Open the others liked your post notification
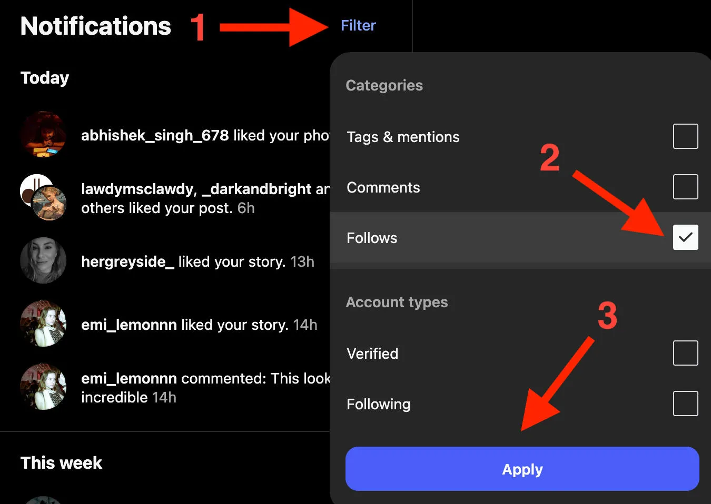This screenshot has height=504, width=711. pyautogui.click(x=205, y=198)
